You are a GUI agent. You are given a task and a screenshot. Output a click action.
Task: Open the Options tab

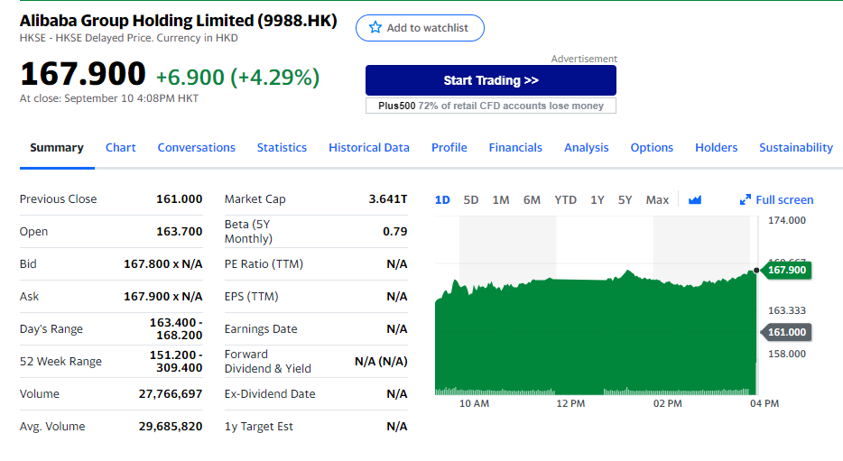(x=652, y=148)
